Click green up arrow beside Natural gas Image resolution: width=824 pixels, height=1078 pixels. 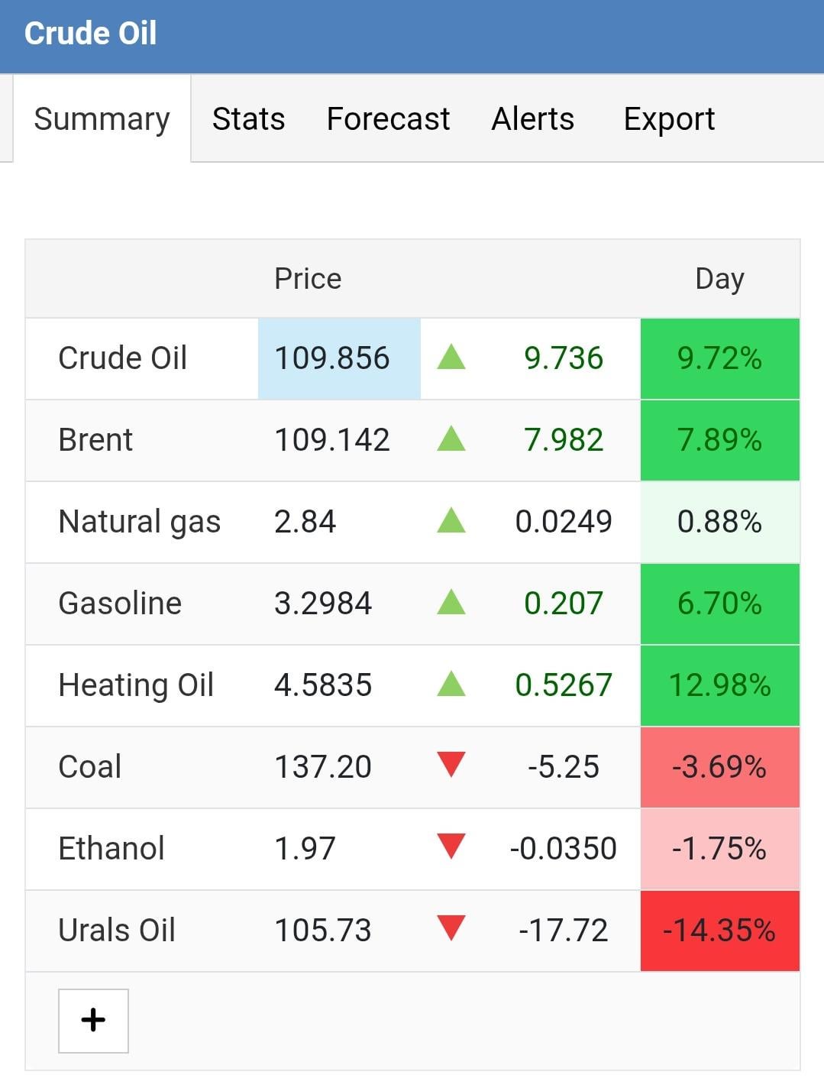451,521
